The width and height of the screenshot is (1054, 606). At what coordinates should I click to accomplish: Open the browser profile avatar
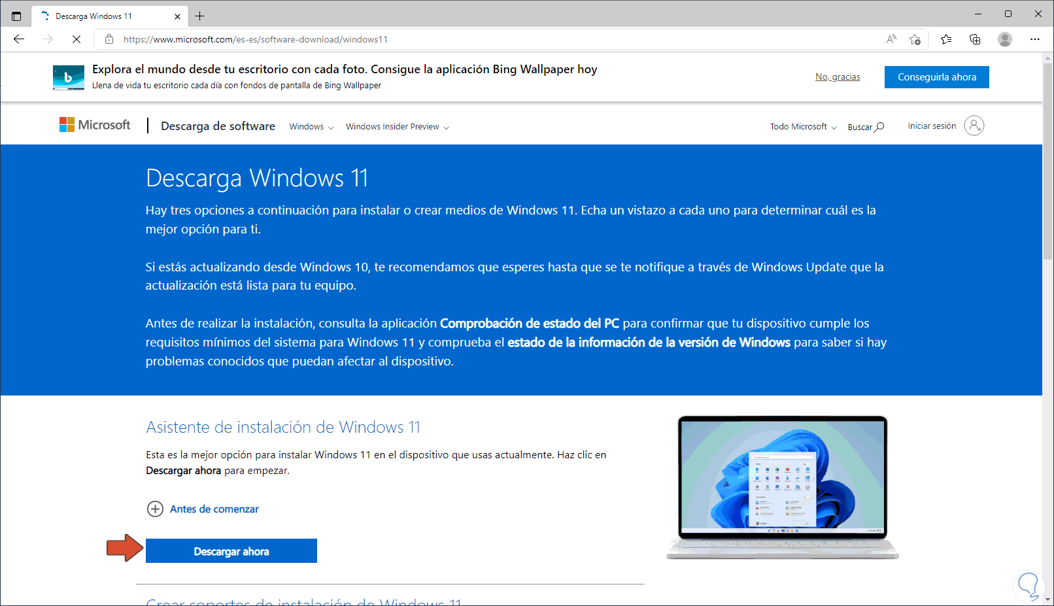(1005, 39)
